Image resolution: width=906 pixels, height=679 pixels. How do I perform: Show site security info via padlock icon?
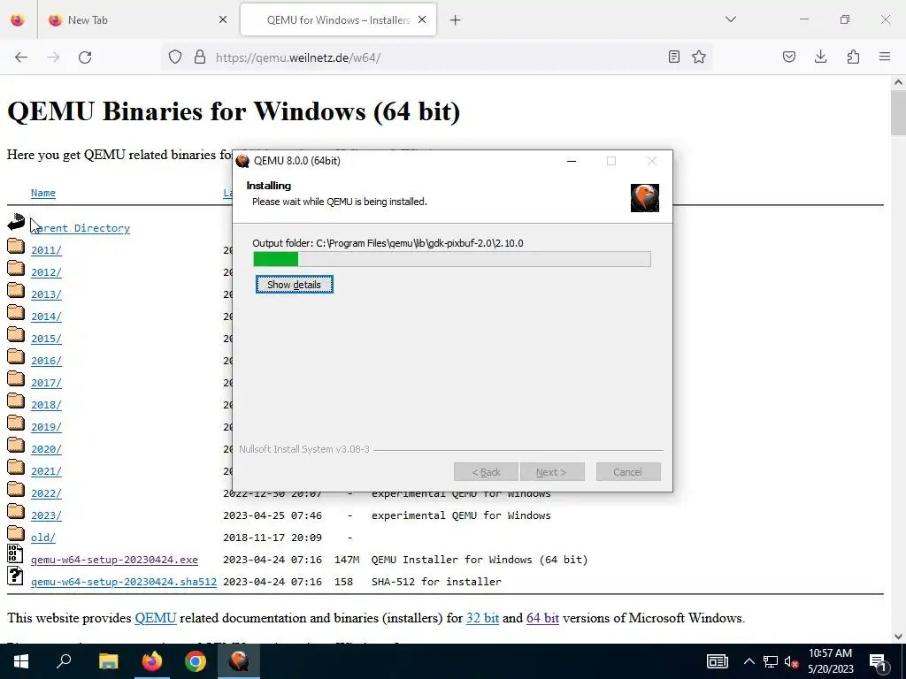tap(200, 57)
